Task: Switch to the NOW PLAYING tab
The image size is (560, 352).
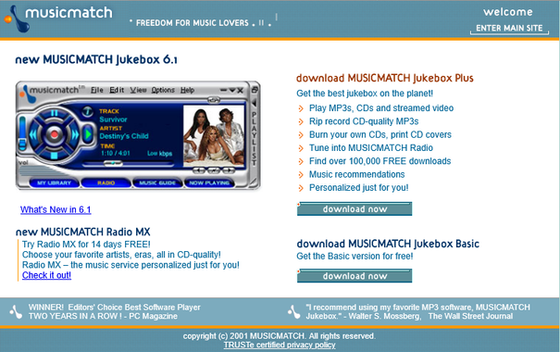Action: tap(209, 183)
